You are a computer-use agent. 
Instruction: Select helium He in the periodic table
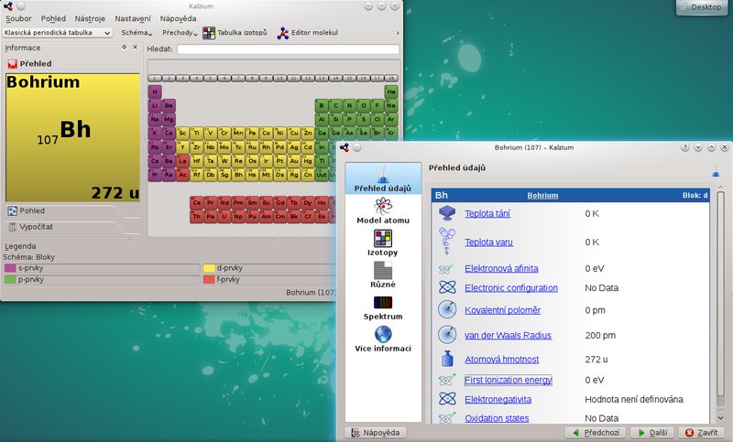391,92
